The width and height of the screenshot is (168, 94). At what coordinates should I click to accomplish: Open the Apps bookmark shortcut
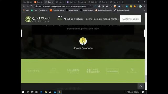point(26,10)
